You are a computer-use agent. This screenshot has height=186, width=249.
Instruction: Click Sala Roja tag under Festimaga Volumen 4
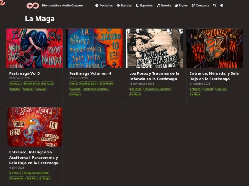coord(75,89)
